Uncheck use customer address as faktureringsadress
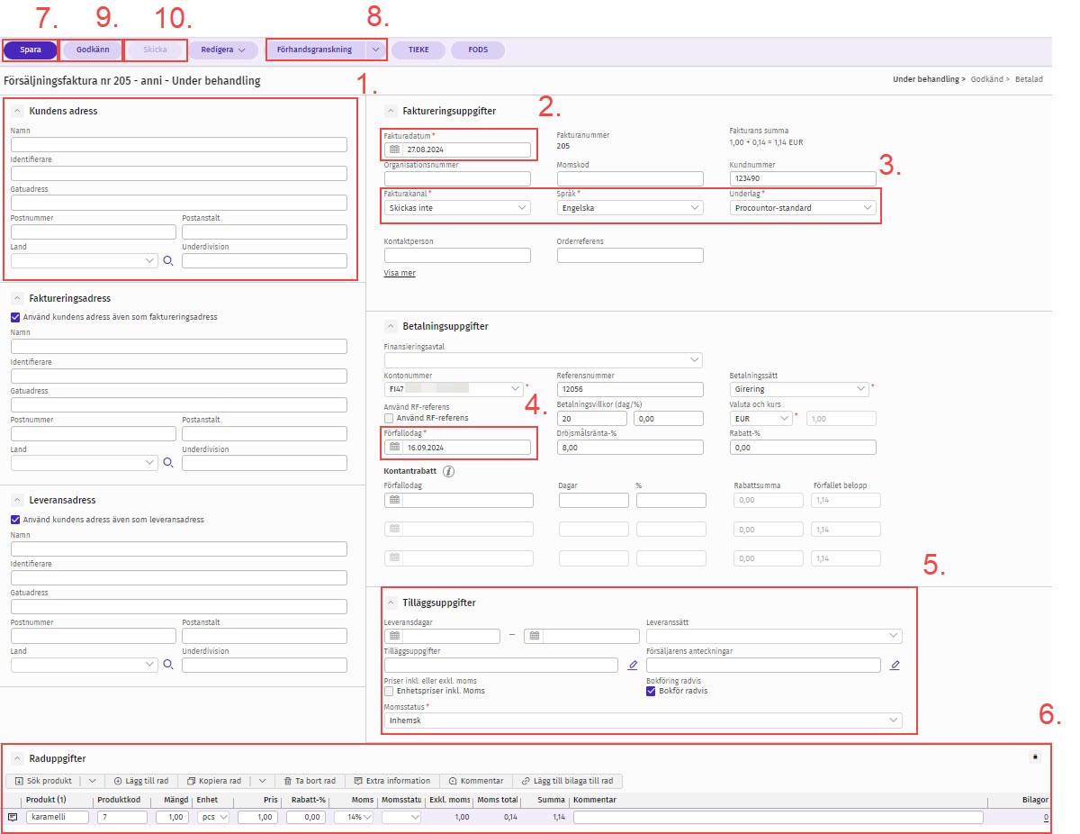Image resolution: width=1080 pixels, height=834 pixels. 14,317
